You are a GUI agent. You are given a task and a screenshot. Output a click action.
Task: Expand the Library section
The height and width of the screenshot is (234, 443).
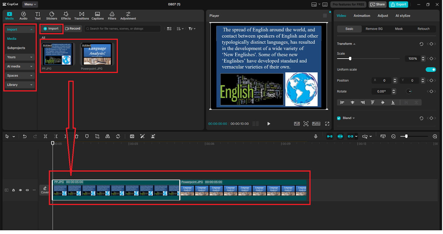(20, 85)
